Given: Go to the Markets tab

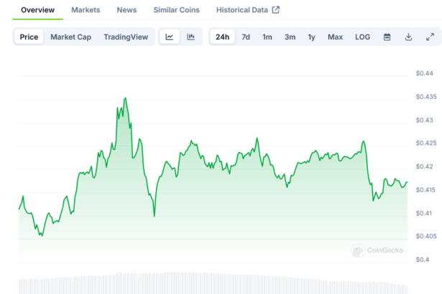Looking at the screenshot, I should pos(86,10).
